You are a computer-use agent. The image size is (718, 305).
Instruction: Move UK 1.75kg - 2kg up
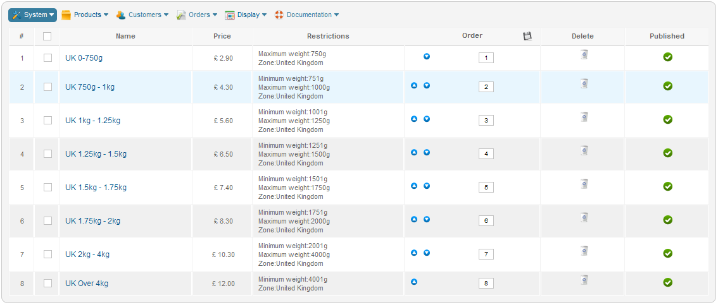(x=414, y=219)
